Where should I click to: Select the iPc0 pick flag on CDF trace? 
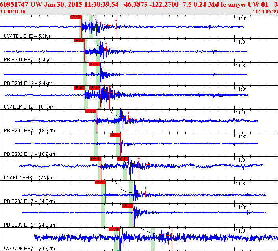click(114, 229)
